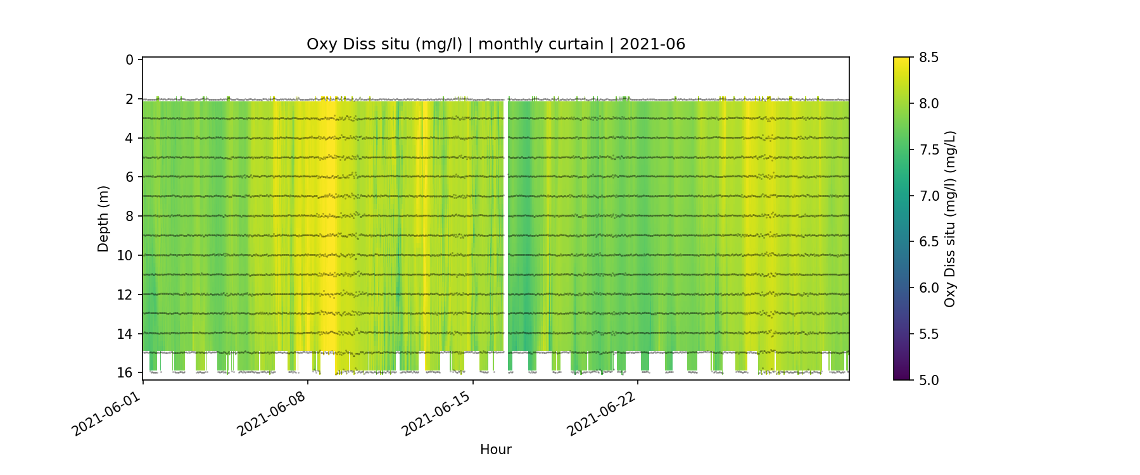Click the dark purple bottom of colorbar
1140x475 pixels.
(x=901, y=376)
